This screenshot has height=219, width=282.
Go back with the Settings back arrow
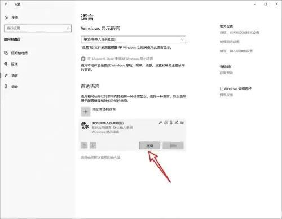(x=6, y=4)
